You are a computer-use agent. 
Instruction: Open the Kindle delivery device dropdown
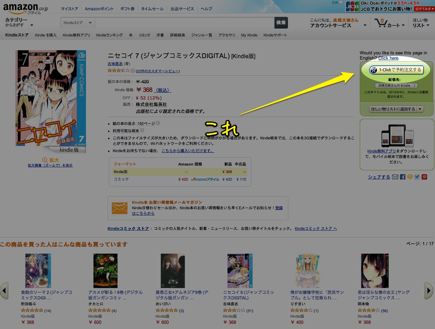[x=396, y=85]
